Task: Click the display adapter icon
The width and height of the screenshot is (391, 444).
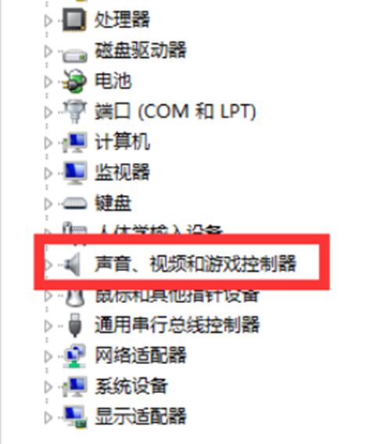Action: coord(74,417)
